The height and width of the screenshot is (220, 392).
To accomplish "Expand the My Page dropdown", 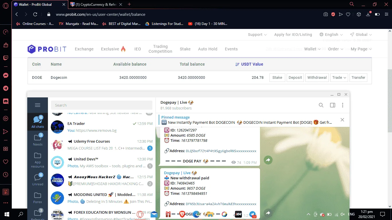I will [361, 49].
